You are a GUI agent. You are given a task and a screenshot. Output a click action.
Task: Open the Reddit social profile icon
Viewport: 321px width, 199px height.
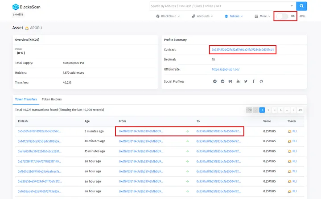[222, 81]
